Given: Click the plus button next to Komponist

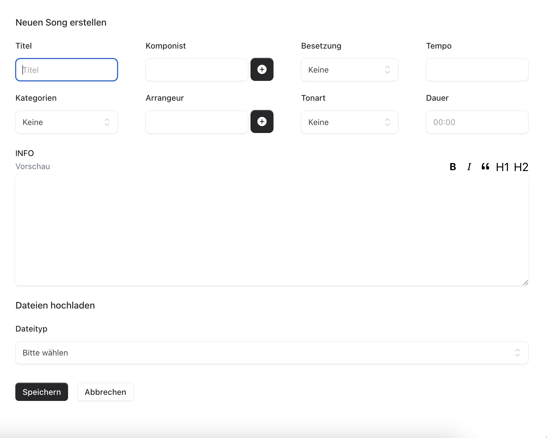Looking at the screenshot, I should pos(262,69).
